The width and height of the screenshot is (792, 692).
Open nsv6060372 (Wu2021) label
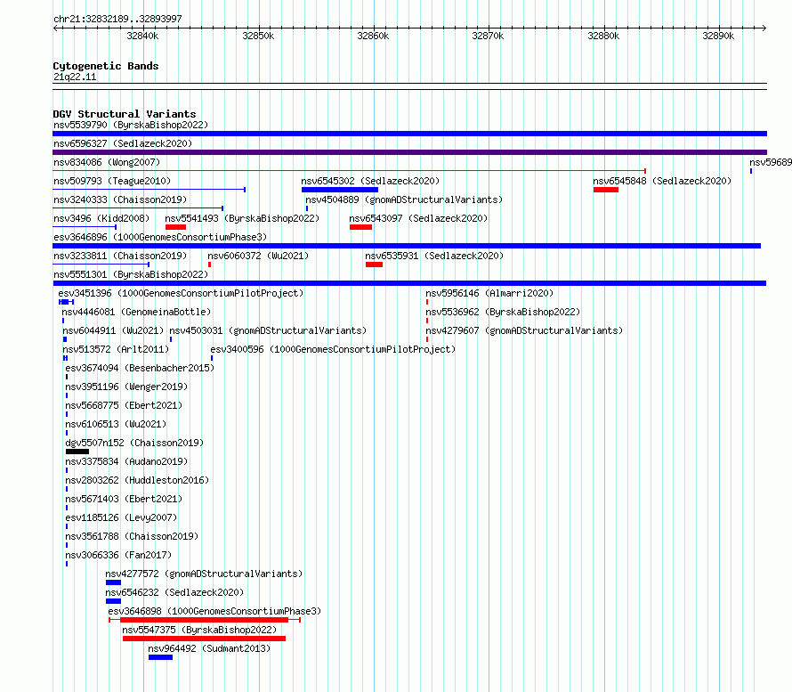click(x=258, y=256)
